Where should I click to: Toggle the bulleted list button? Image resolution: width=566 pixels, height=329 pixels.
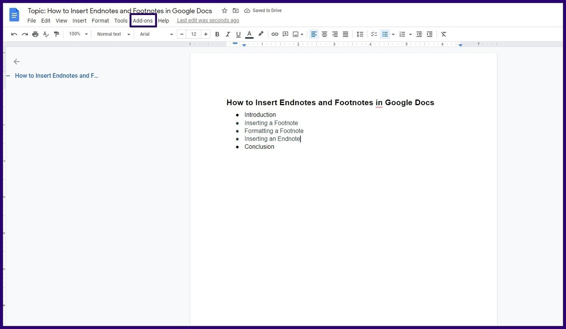(x=385, y=34)
